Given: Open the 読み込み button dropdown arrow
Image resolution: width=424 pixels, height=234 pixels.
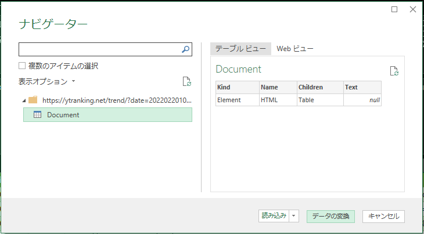Looking at the screenshot, I should coord(294,216).
